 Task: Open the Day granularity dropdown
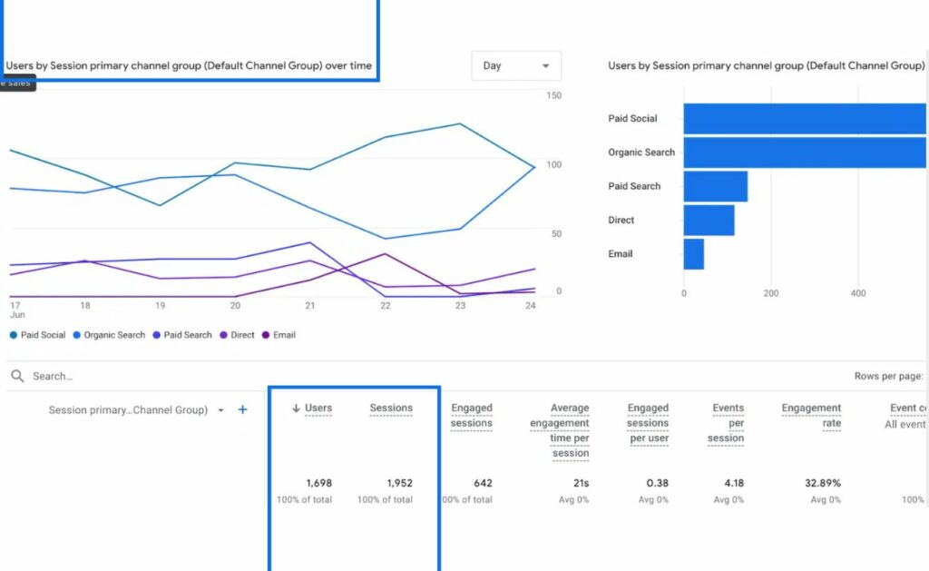pyautogui.click(x=516, y=66)
